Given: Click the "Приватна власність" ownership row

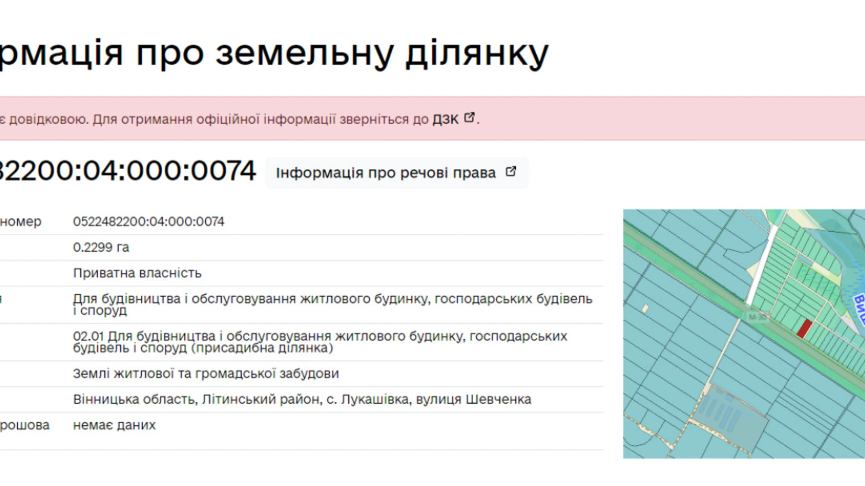Looking at the screenshot, I should pos(138,273).
